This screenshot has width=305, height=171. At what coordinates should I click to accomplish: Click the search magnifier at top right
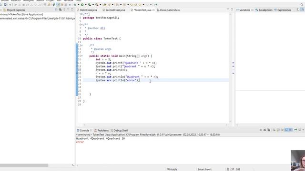pyautogui.click(x=302, y=5)
